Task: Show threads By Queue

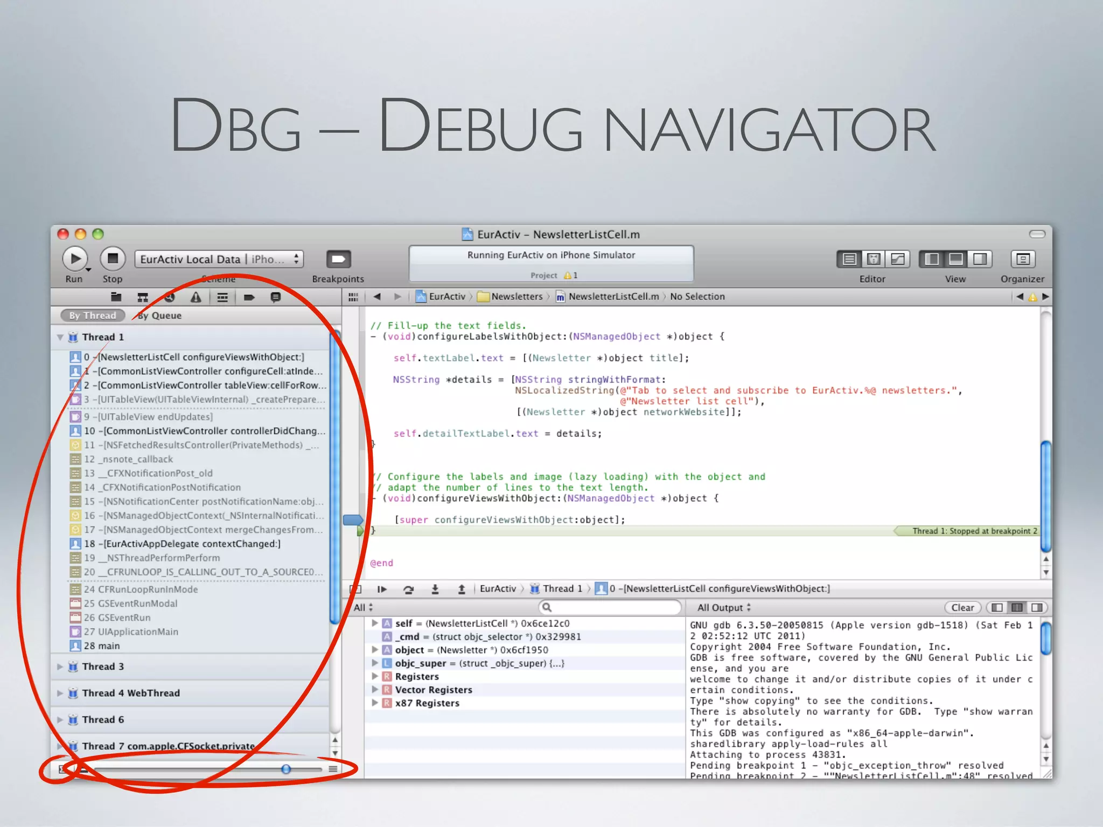Action: point(159,316)
